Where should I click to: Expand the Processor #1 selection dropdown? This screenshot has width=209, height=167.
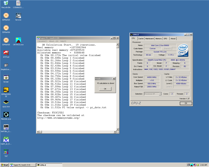pyautogui.click(x=160, y=94)
